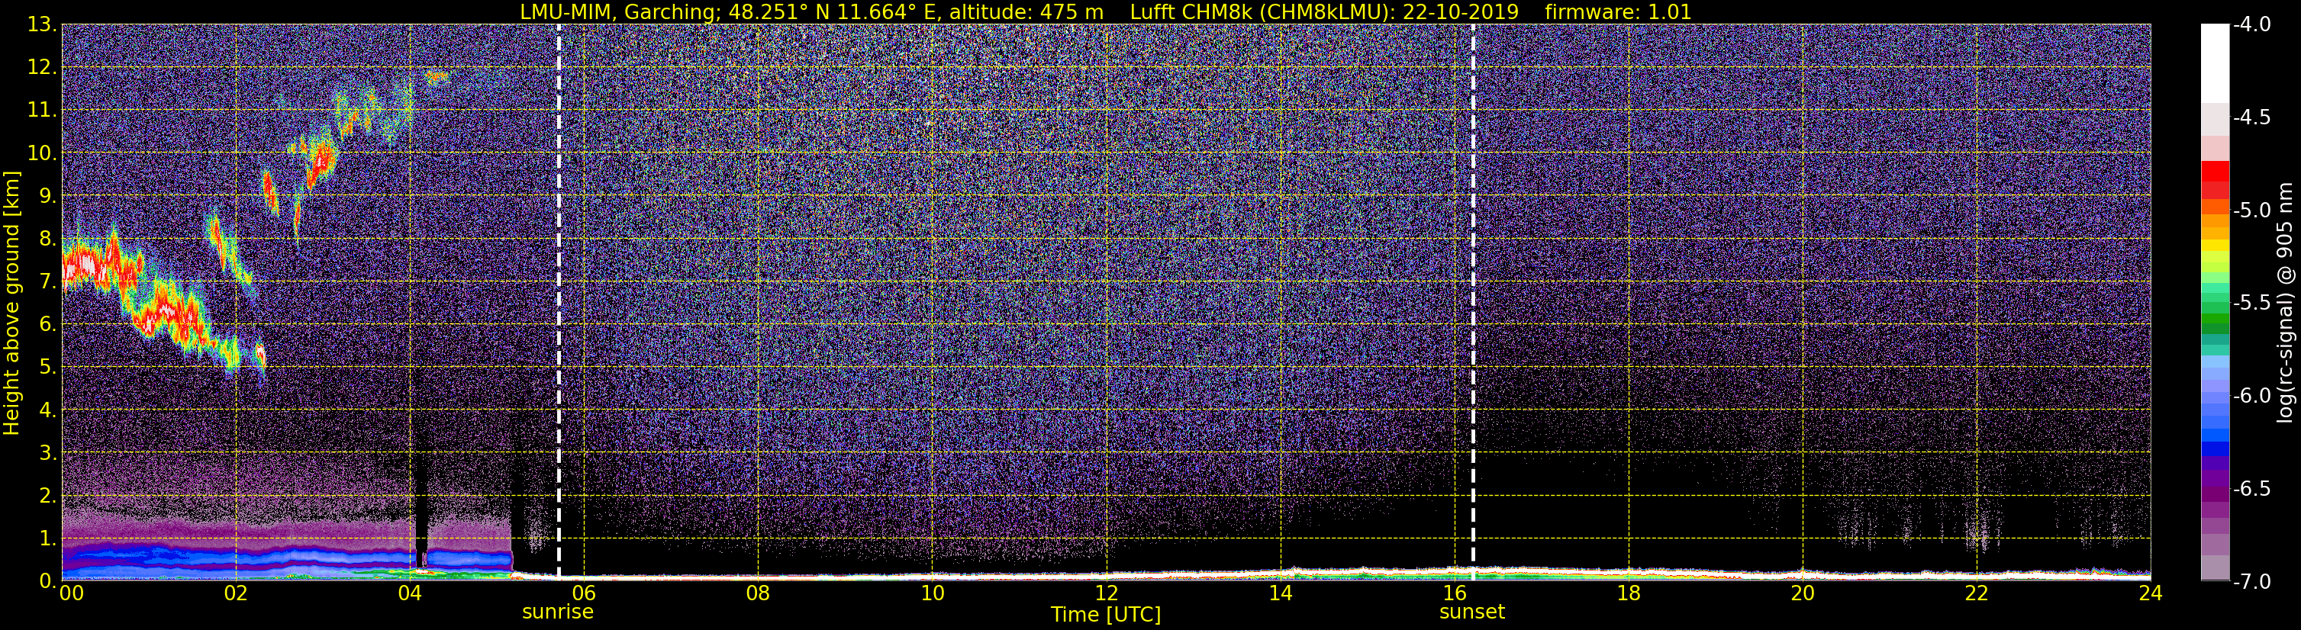Screen dimensions: 2301x630
Task: Click the "Time [UTC]" axis label
Action: click(x=1106, y=615)
